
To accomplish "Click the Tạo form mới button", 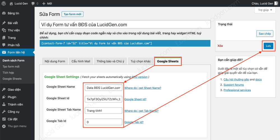I will 73,14.
